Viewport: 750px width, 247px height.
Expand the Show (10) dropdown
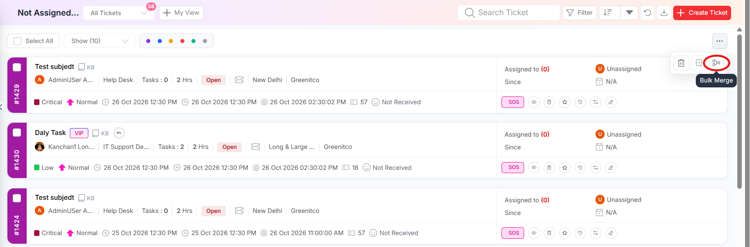pyautogui.click(x=99, y=41)
